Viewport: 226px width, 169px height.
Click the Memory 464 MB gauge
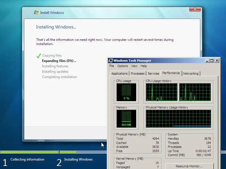(x=126, y=119)
